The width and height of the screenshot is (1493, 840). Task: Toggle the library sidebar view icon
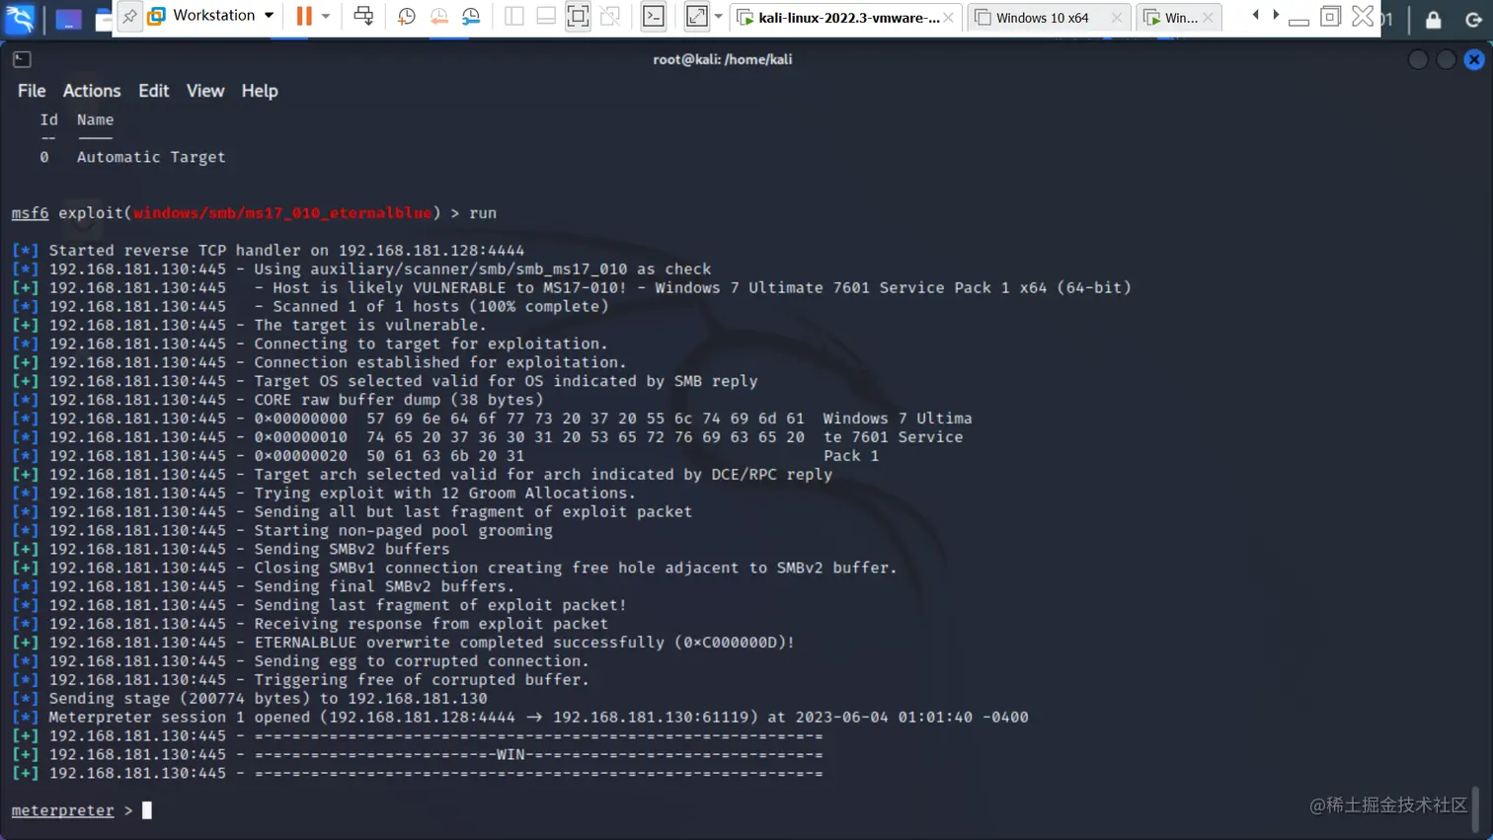pyautogui.click(x=513, y=16)
